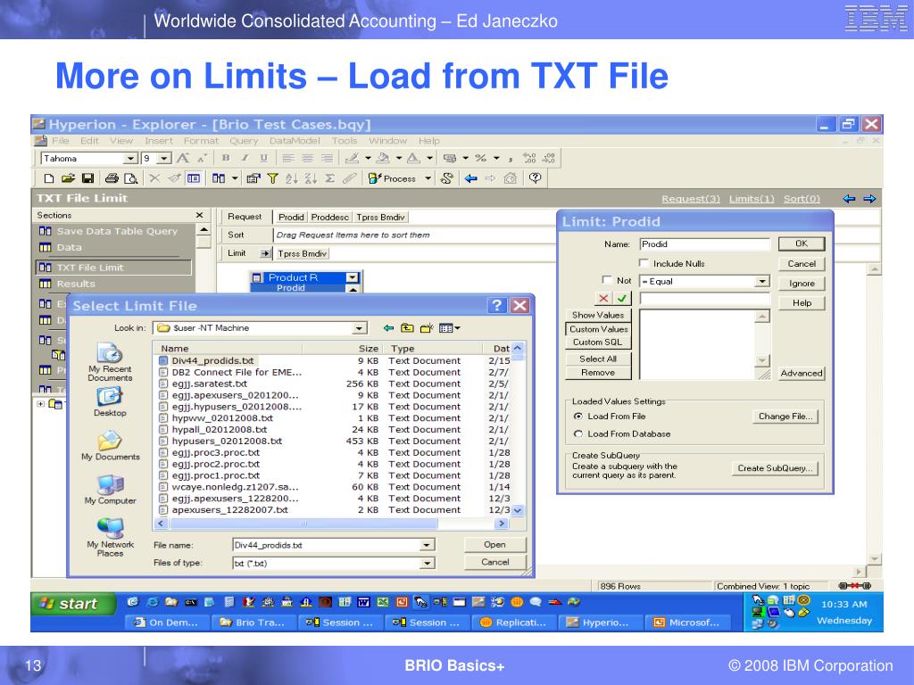Switch to the Replicati... taskbar window
914x685 pixels.
point(514,622)
